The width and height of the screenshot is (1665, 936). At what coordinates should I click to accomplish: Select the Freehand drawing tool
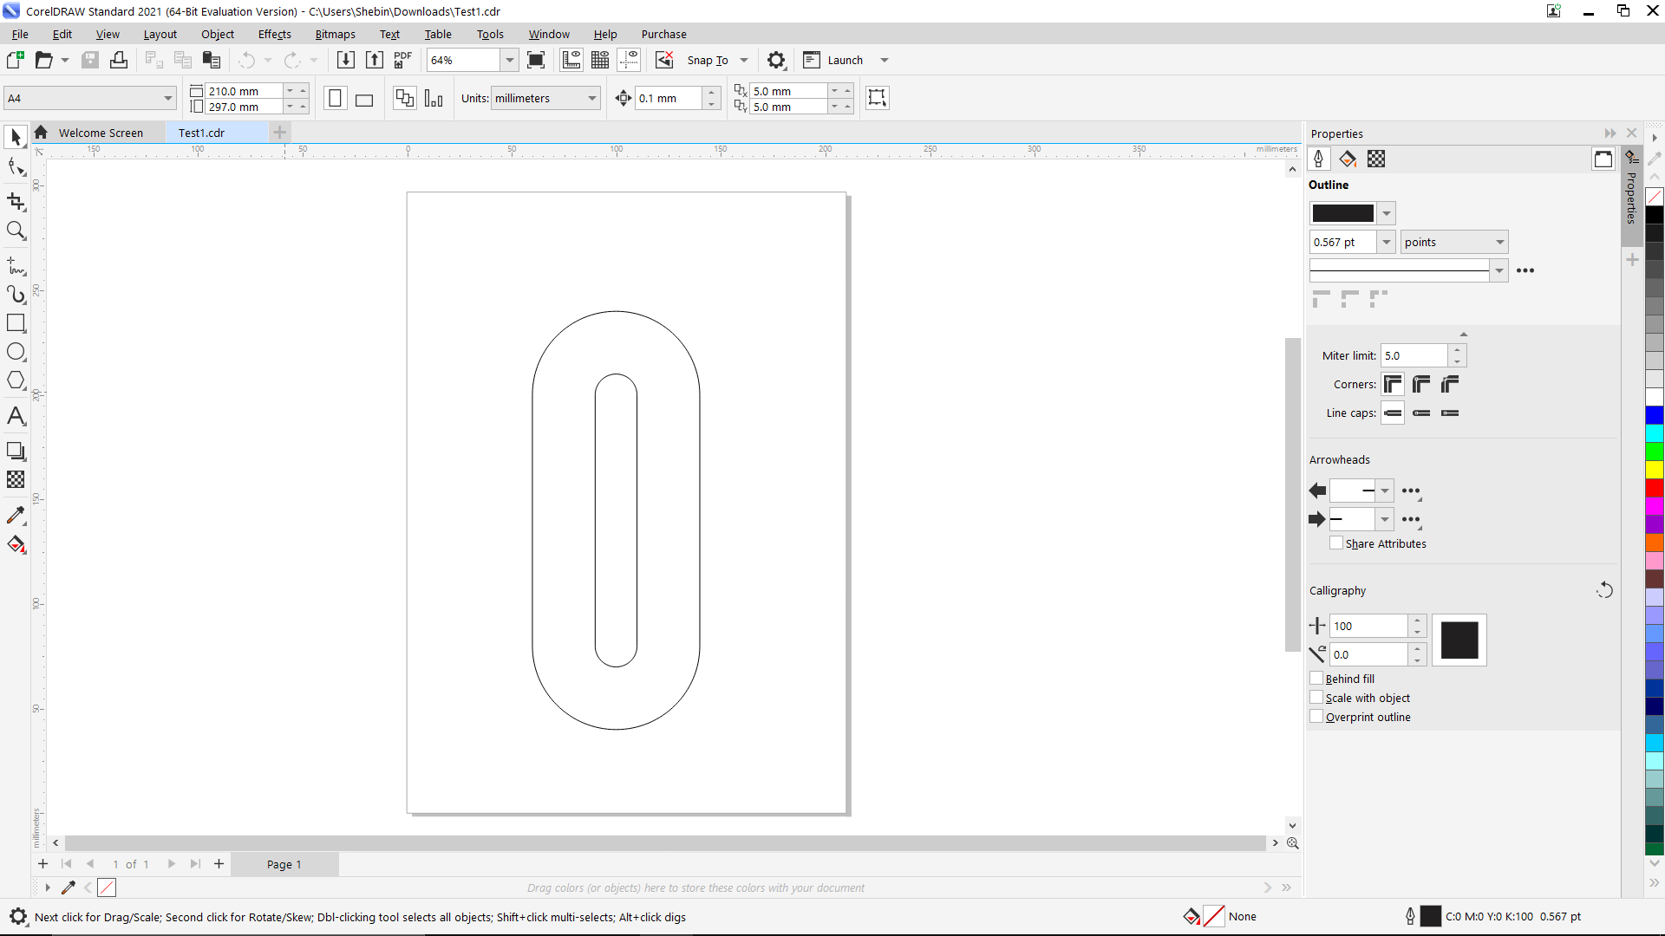(x=17, y=264)
